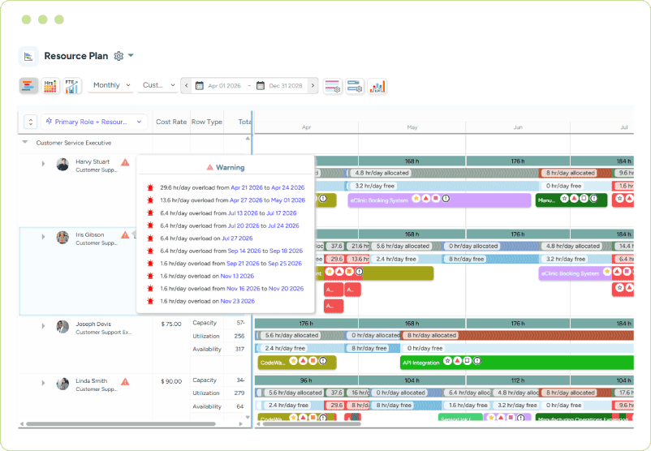Edit the Dec 31 2026 end date field
651x451 pixels.
[286, 86]
